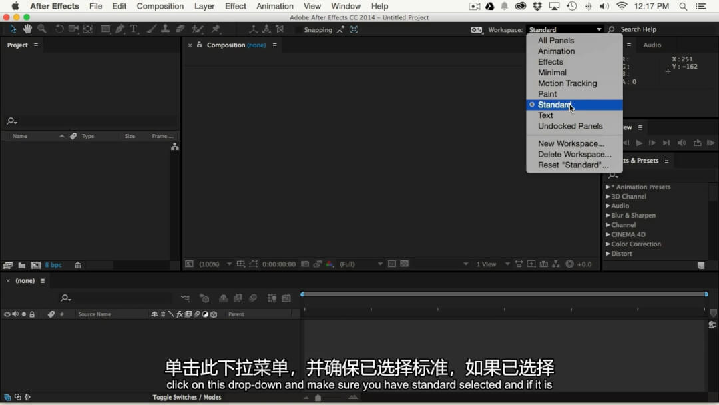719x405 pixels.
Task: Create a new folder in Project panel
Action: (21, 265)
